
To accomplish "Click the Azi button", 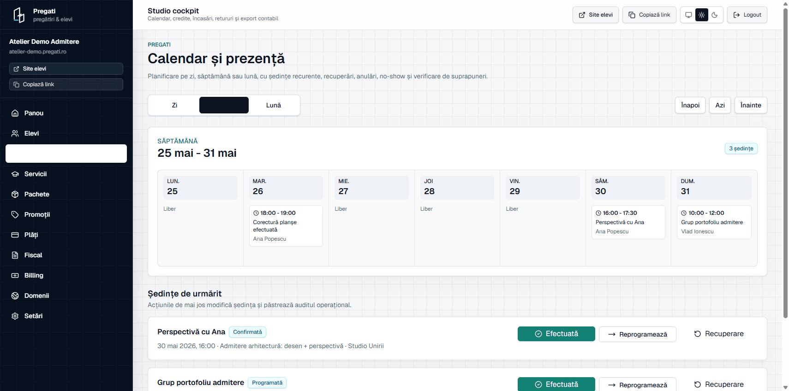I will coord(720,105).
